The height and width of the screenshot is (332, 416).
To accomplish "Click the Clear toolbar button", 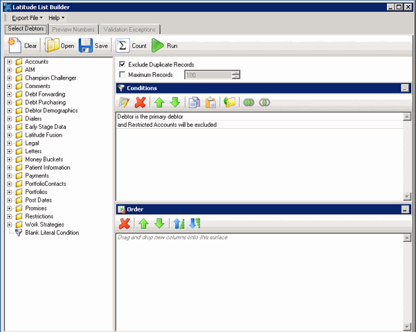I will (x=22, y=46).
